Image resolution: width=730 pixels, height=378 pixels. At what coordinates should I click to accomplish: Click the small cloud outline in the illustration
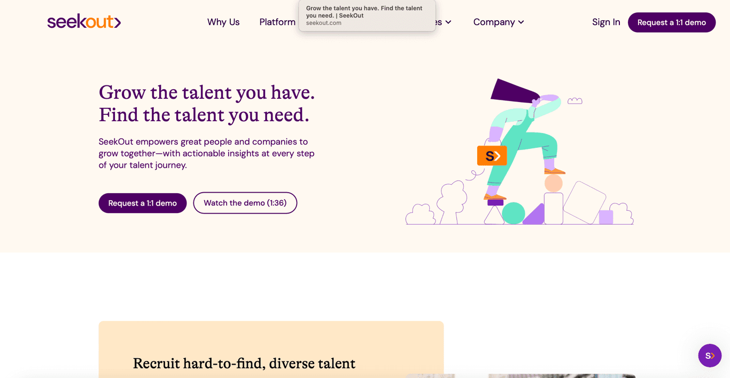click(575, 101)
